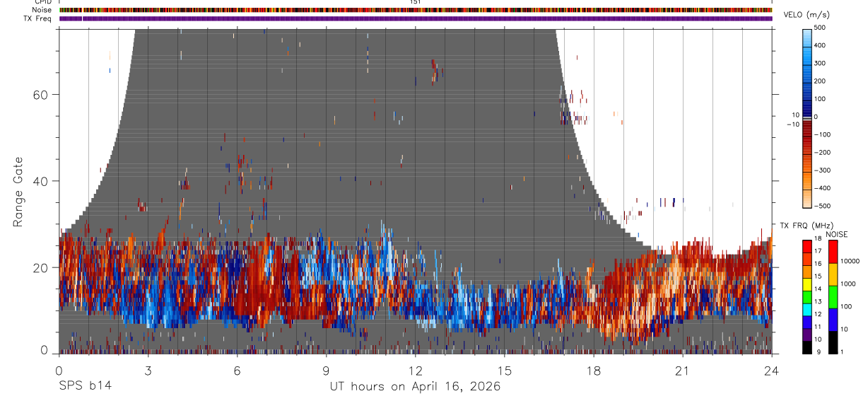This screenshot has height=401, width=868.
Task: Click the '10000' label on NOISE legend
Action: click(850, 261)
